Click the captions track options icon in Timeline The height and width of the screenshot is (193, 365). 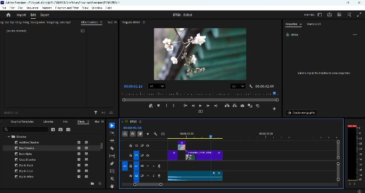(x=163, y=134)
